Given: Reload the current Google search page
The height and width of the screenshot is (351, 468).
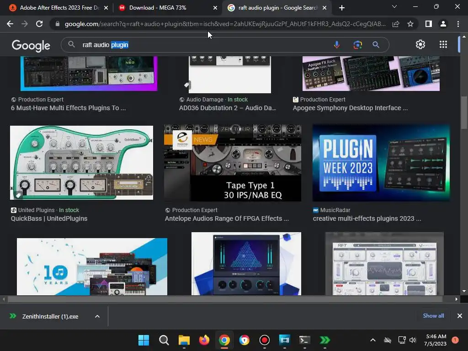Looking at the screenshot, I should (x=39, y=24).
